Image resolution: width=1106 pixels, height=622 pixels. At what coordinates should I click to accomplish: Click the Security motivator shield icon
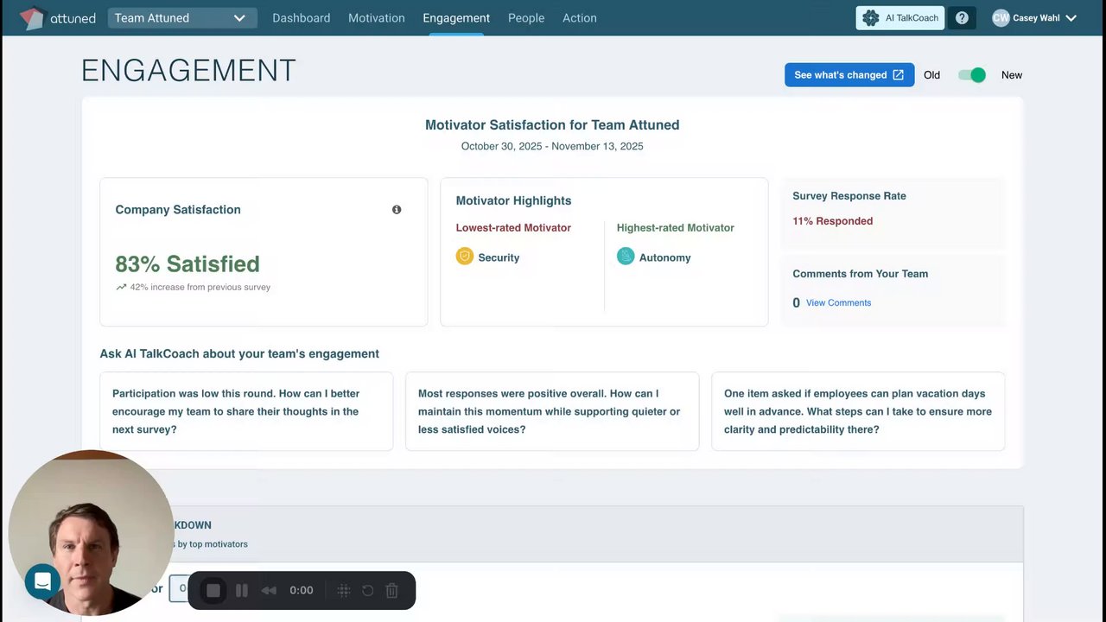[x=465, y=257]
